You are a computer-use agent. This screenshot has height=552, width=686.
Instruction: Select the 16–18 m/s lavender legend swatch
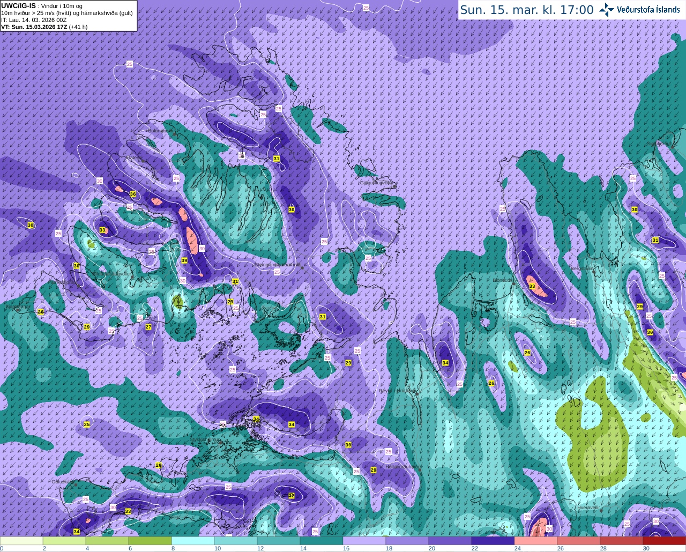pos(365,541)
